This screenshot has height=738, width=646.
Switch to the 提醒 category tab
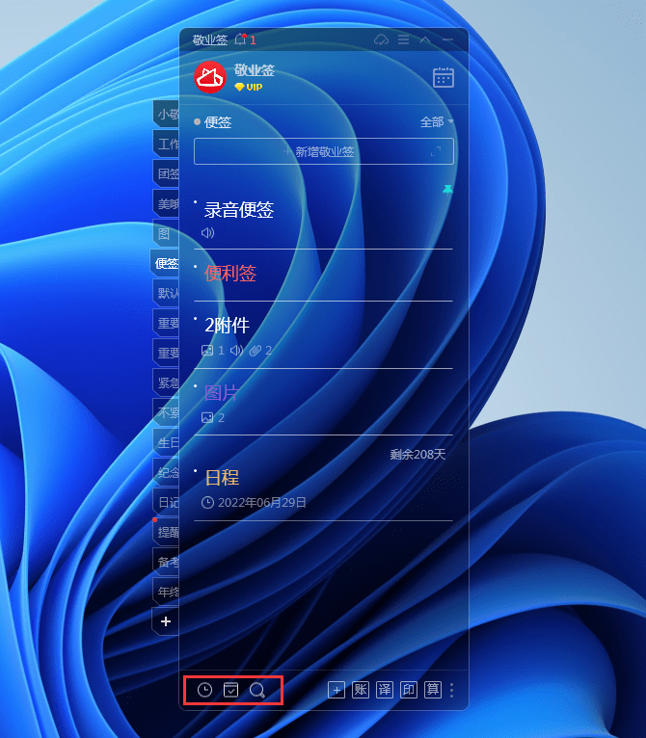click(166, 532)
